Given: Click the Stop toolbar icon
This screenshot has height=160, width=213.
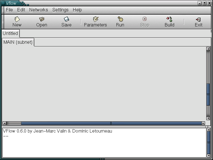Looking at the screenshot, I should pyautogui.click(x=144, y=19).
